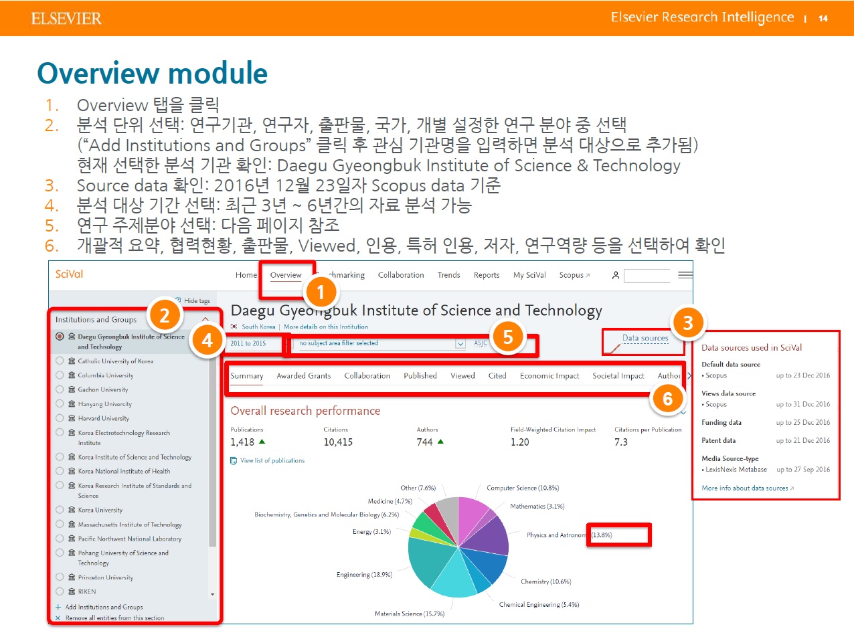Switch to the Awarded Grants tab
The image size is (854, 641).
click(304, 376)
